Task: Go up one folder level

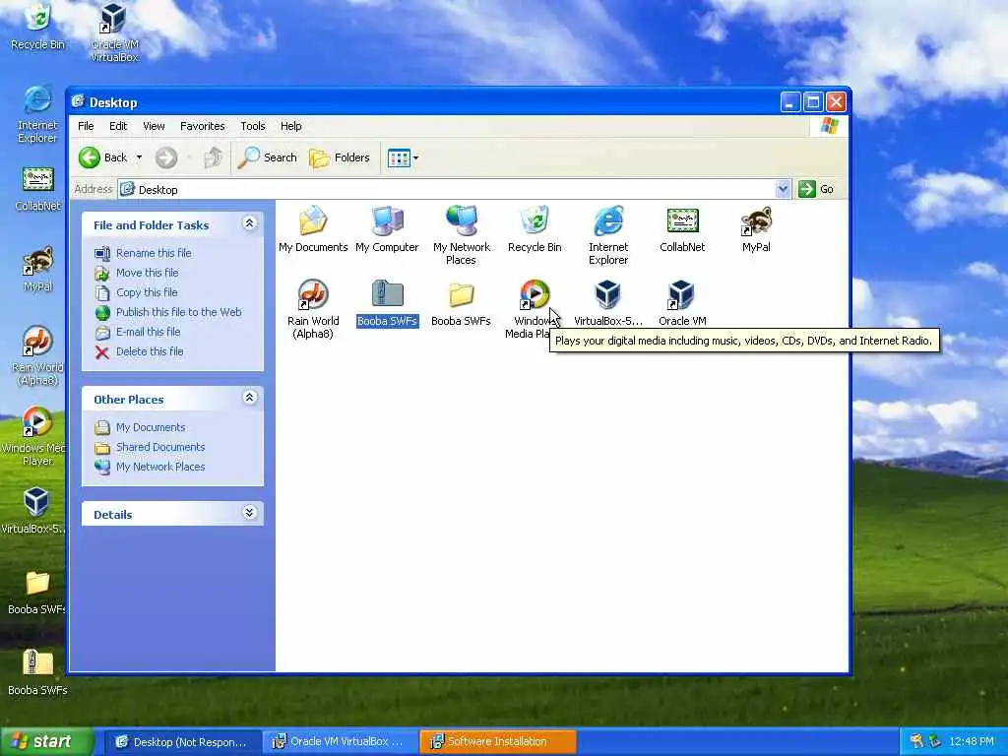Action: tap(214, 157)
